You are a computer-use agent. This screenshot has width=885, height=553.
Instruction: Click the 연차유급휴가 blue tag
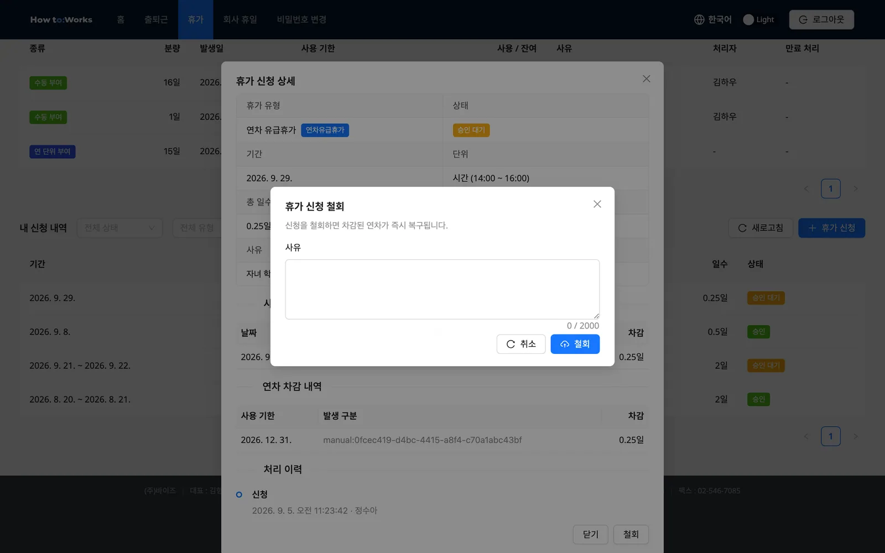(325, 130)
